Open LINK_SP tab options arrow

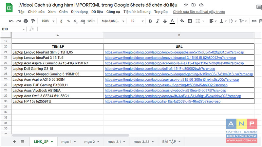click(52, 142)
